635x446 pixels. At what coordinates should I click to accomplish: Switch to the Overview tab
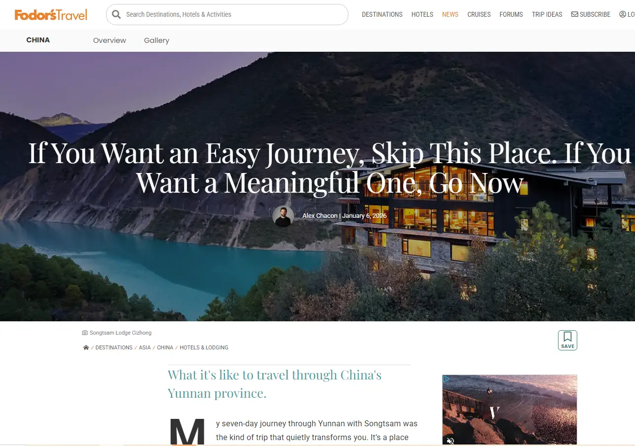click(110, 40)
